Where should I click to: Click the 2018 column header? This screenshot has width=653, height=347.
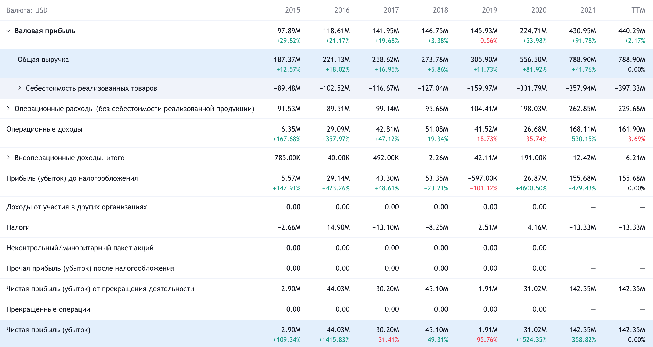point(440,10)
